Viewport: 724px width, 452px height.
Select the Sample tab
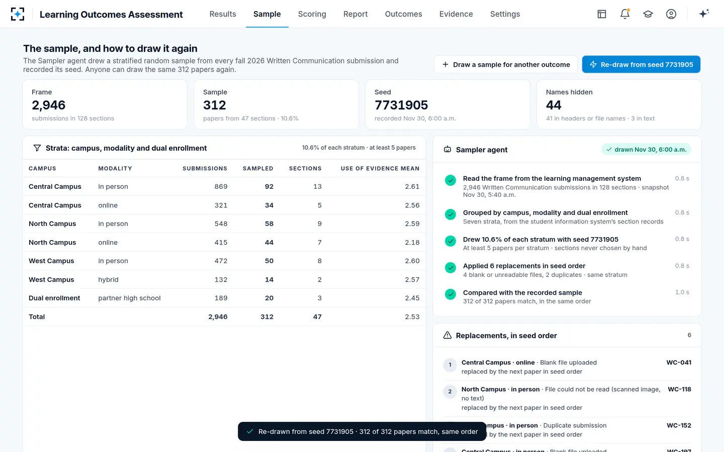point(267,14)
